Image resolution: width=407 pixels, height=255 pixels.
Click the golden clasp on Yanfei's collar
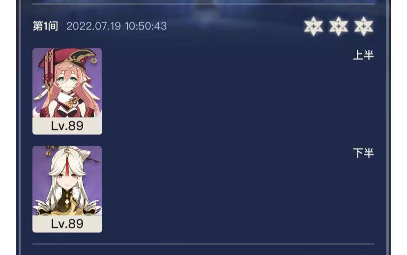(71, 102)
